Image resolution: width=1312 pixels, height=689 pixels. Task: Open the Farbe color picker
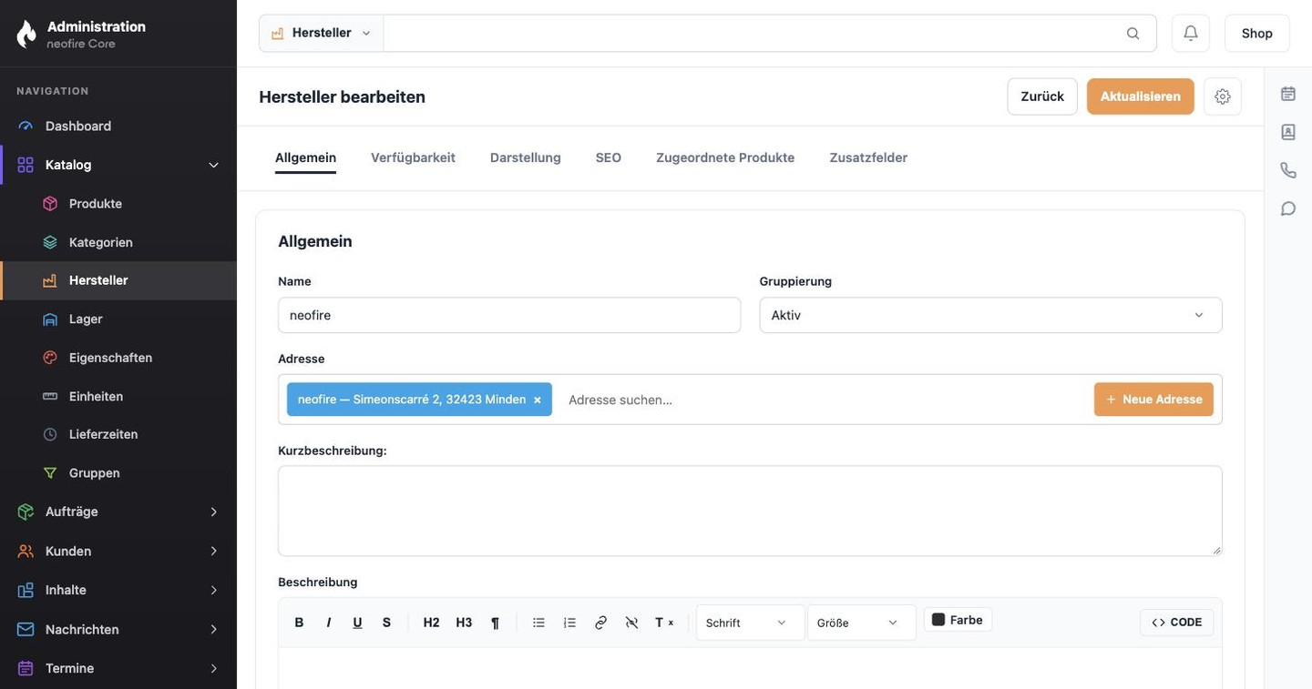pos(958,620)
